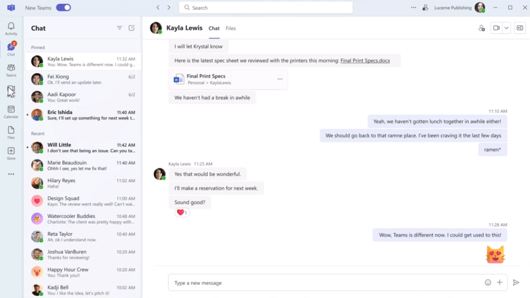Click 'Wow, Teams is different now' message
Image resolution: width=530 pixels, height=298 pixels.
(x=440, y=235)
